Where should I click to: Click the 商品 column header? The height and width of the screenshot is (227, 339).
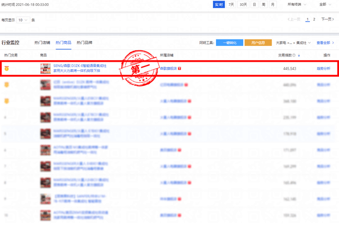point(43,55)
